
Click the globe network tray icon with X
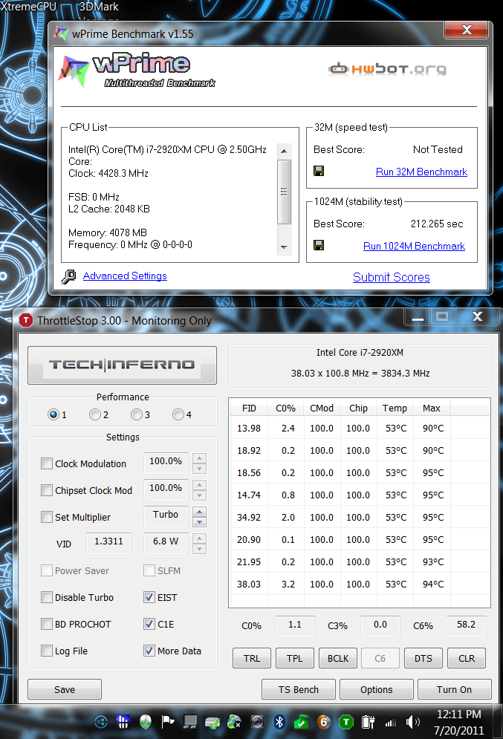click(x=234, y=722)
